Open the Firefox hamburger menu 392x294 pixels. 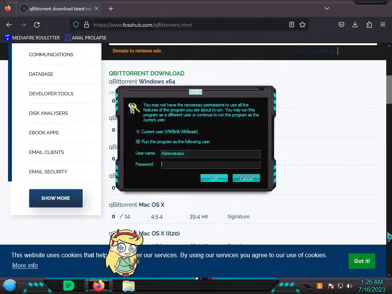coord(383,24)
